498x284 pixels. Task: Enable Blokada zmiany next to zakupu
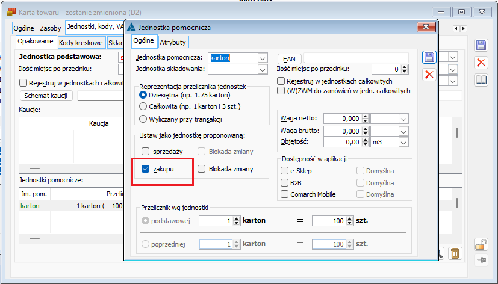(x=201, y=169)
